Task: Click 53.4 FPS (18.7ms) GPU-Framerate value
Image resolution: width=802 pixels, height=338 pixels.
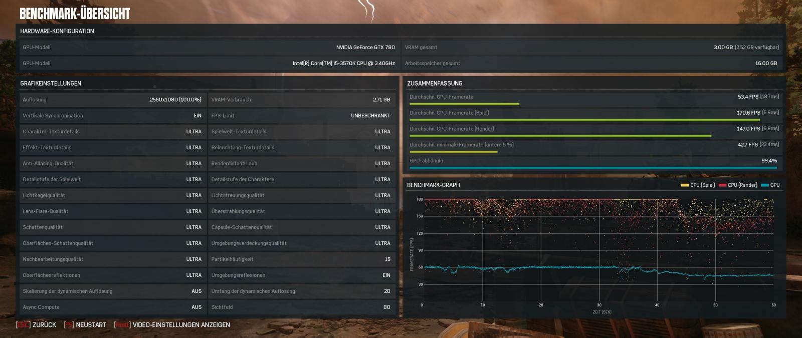Action: (x=758, y=97)
